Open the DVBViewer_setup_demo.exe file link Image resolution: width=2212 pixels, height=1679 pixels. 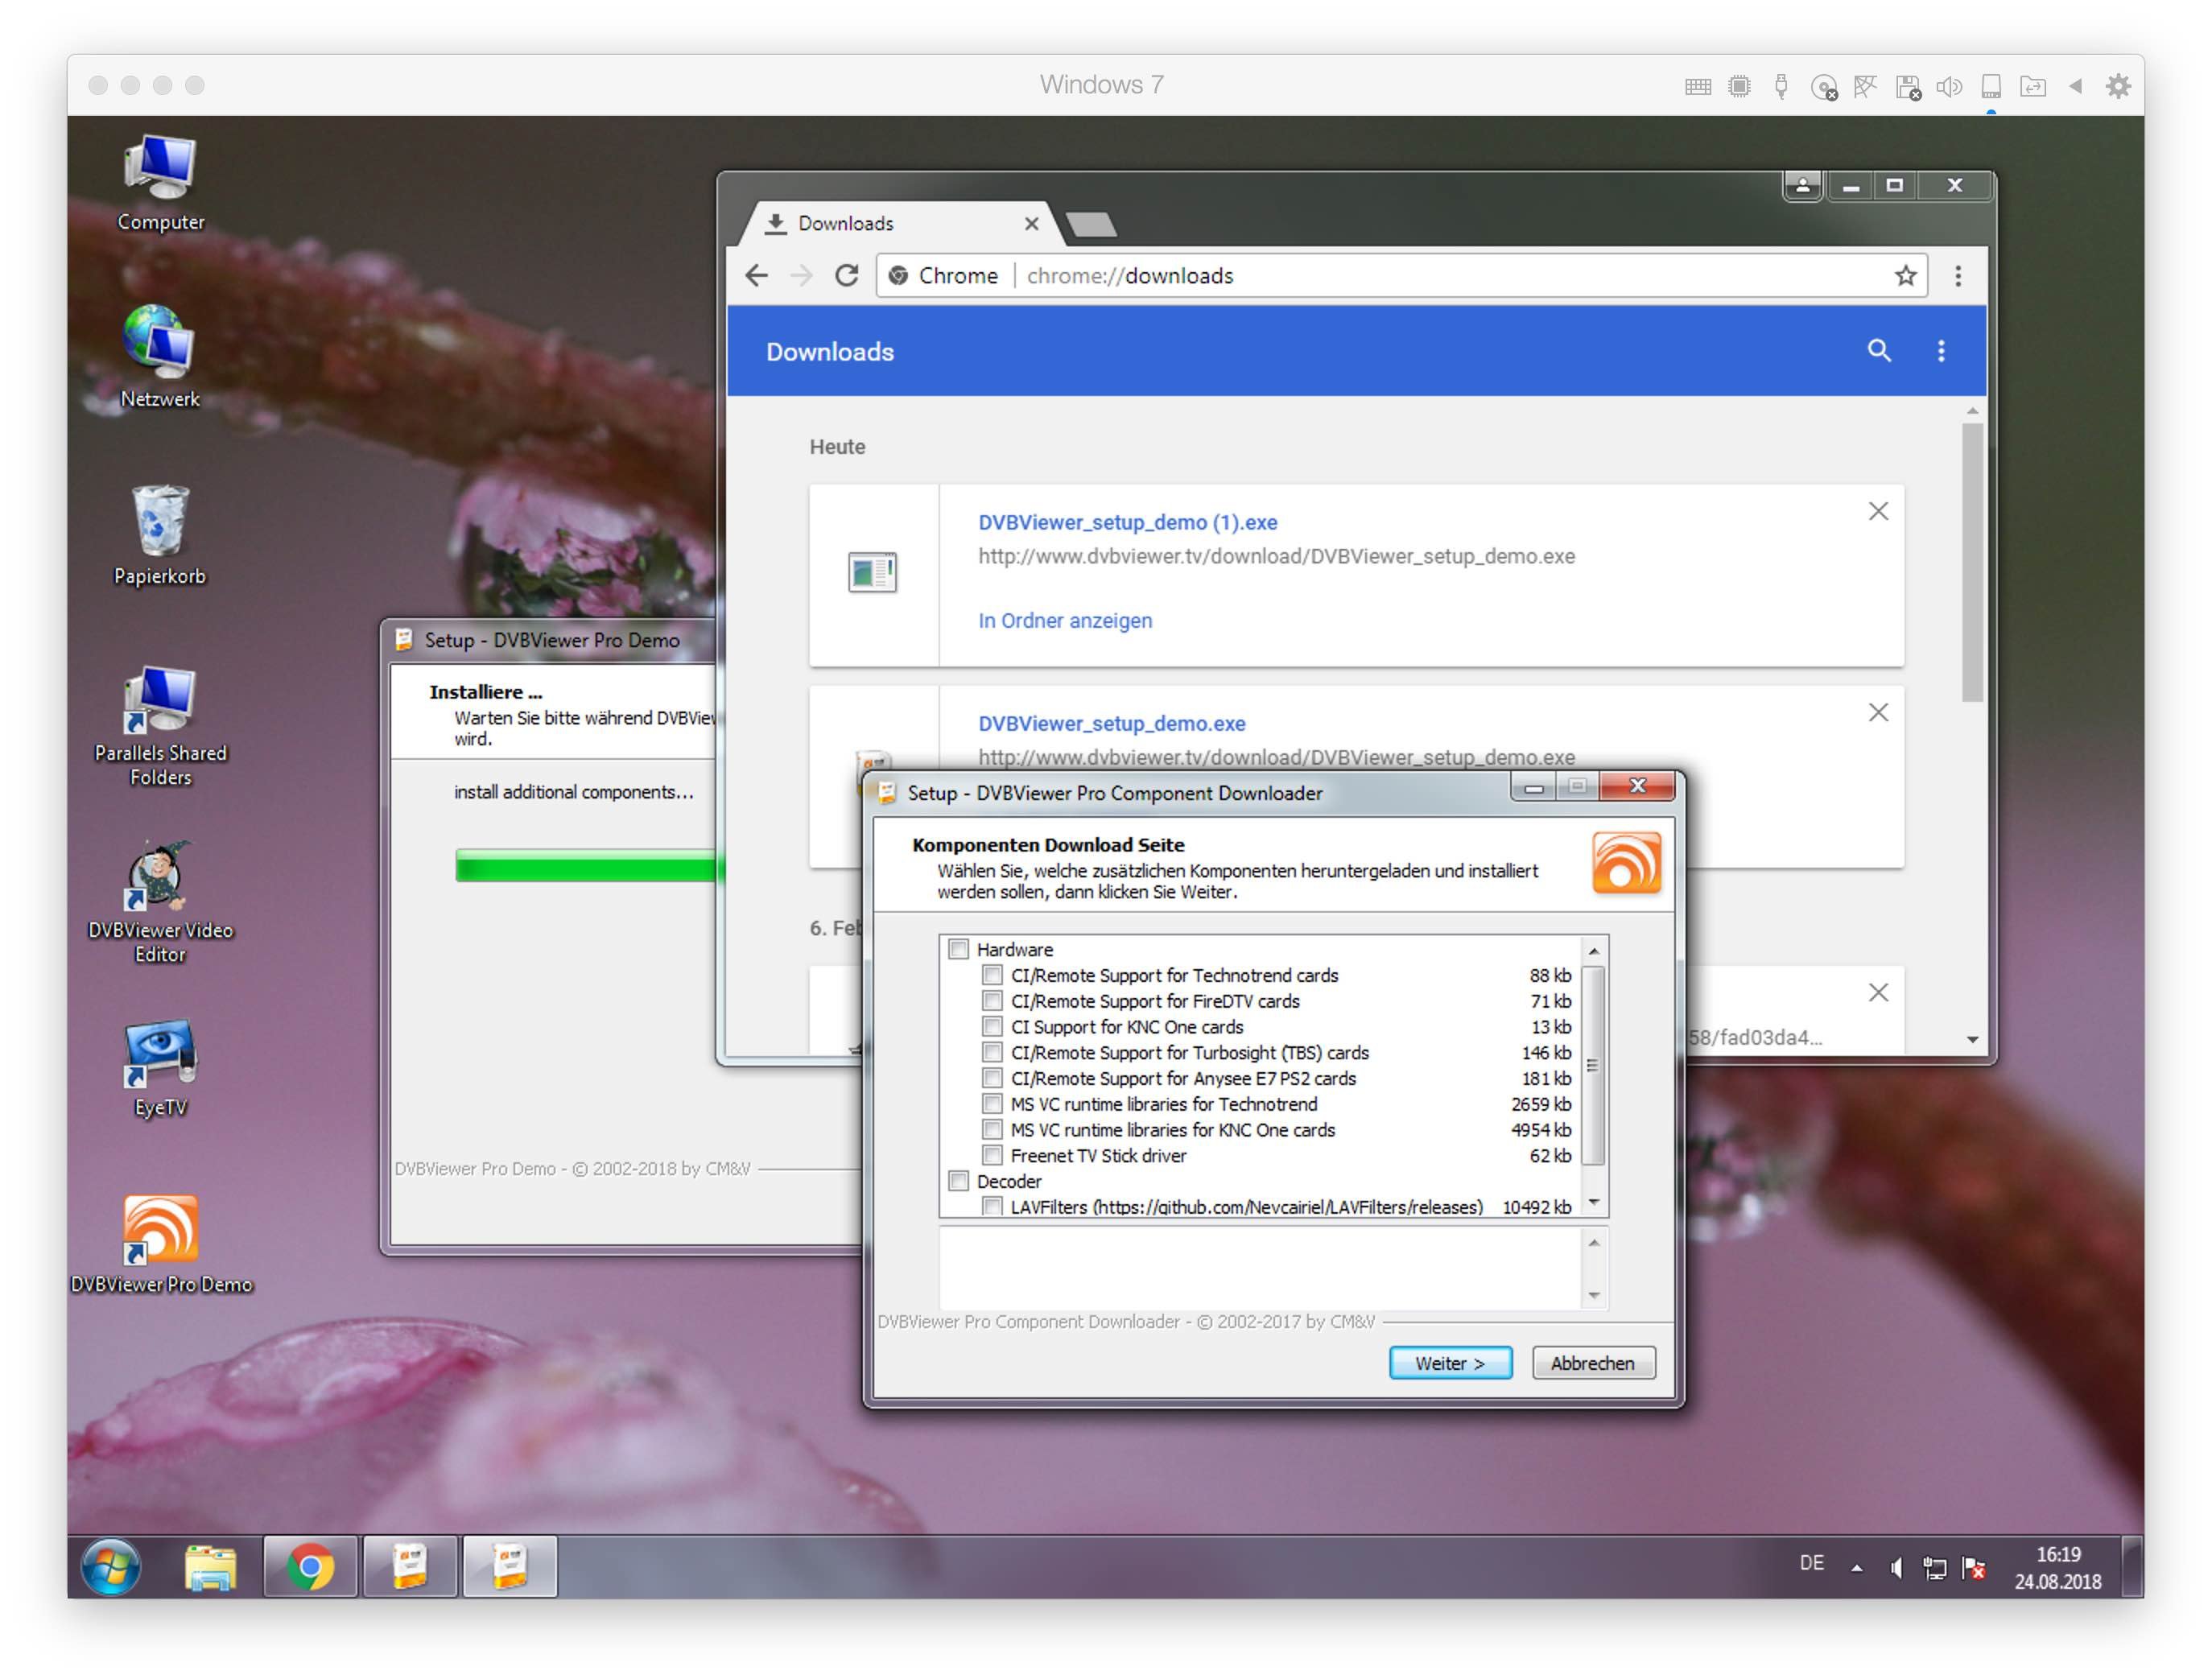click(x=1111, y=723)
